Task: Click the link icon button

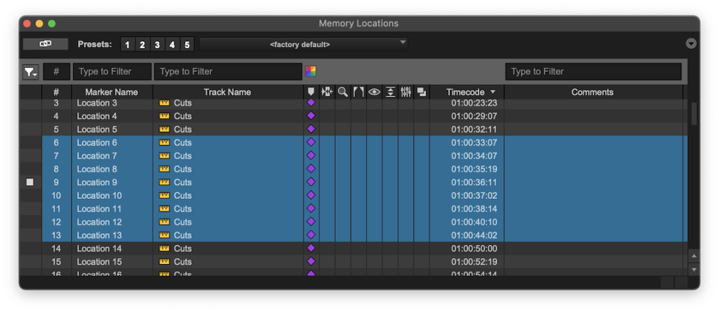Action: click(x=45, y=44)
